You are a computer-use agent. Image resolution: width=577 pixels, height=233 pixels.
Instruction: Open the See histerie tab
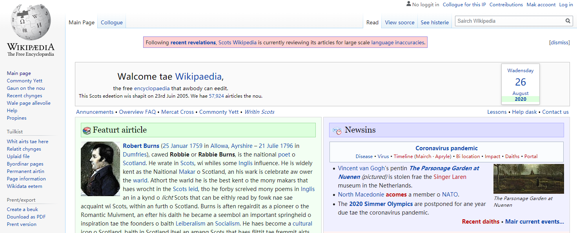pos(435,22)
